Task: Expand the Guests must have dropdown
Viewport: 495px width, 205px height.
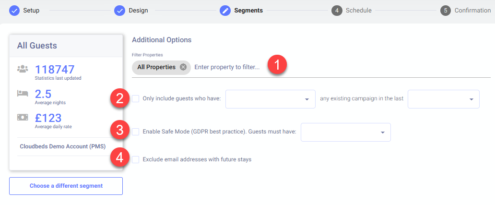Action: point(346,132)
